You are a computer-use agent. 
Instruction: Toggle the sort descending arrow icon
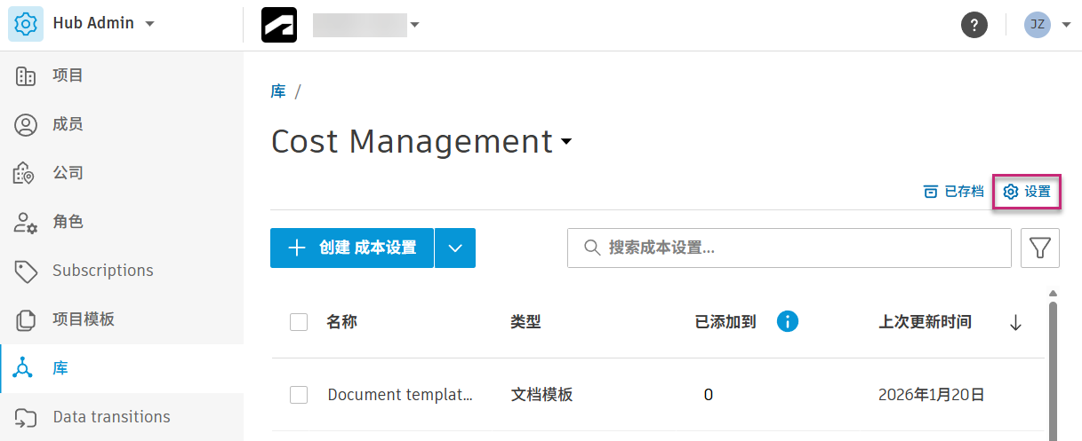[1015, 323]
